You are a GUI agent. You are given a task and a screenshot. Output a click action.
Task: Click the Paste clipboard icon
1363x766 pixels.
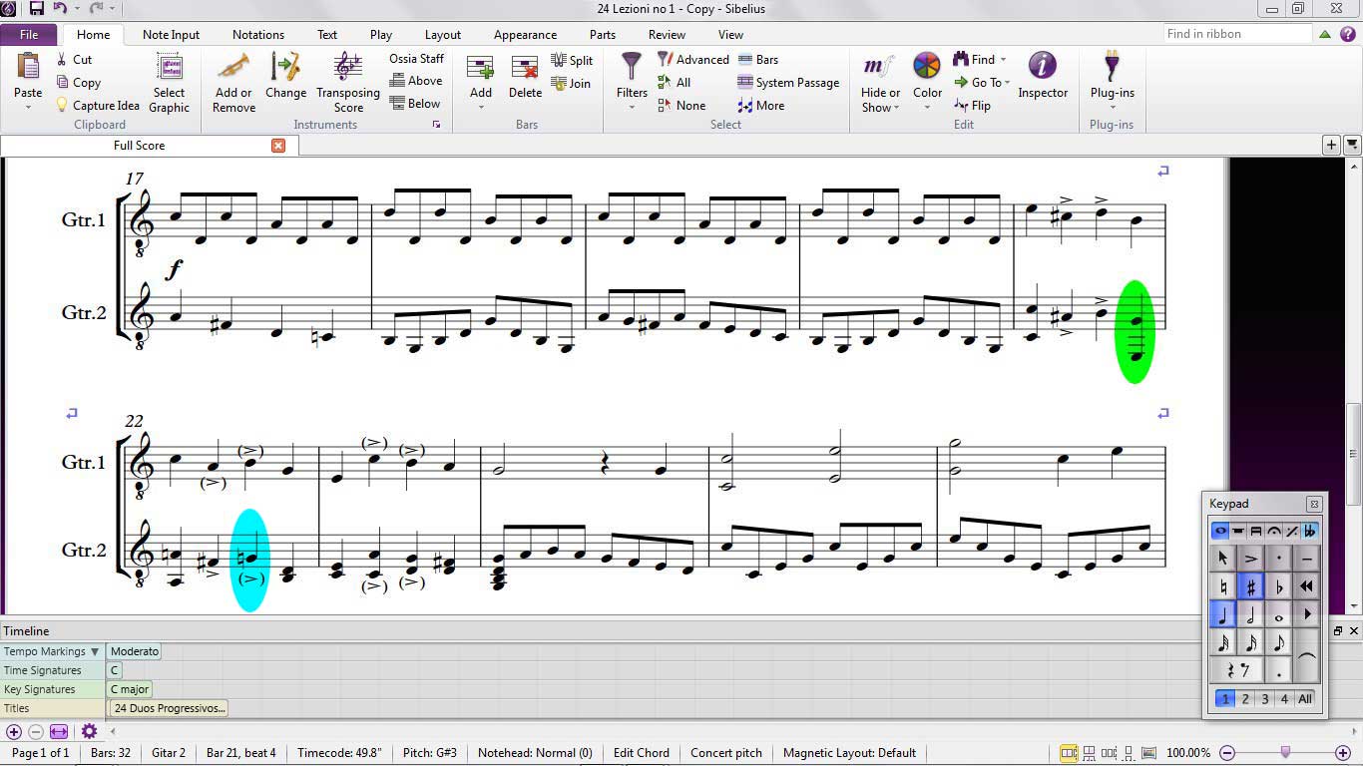(28, 67)
